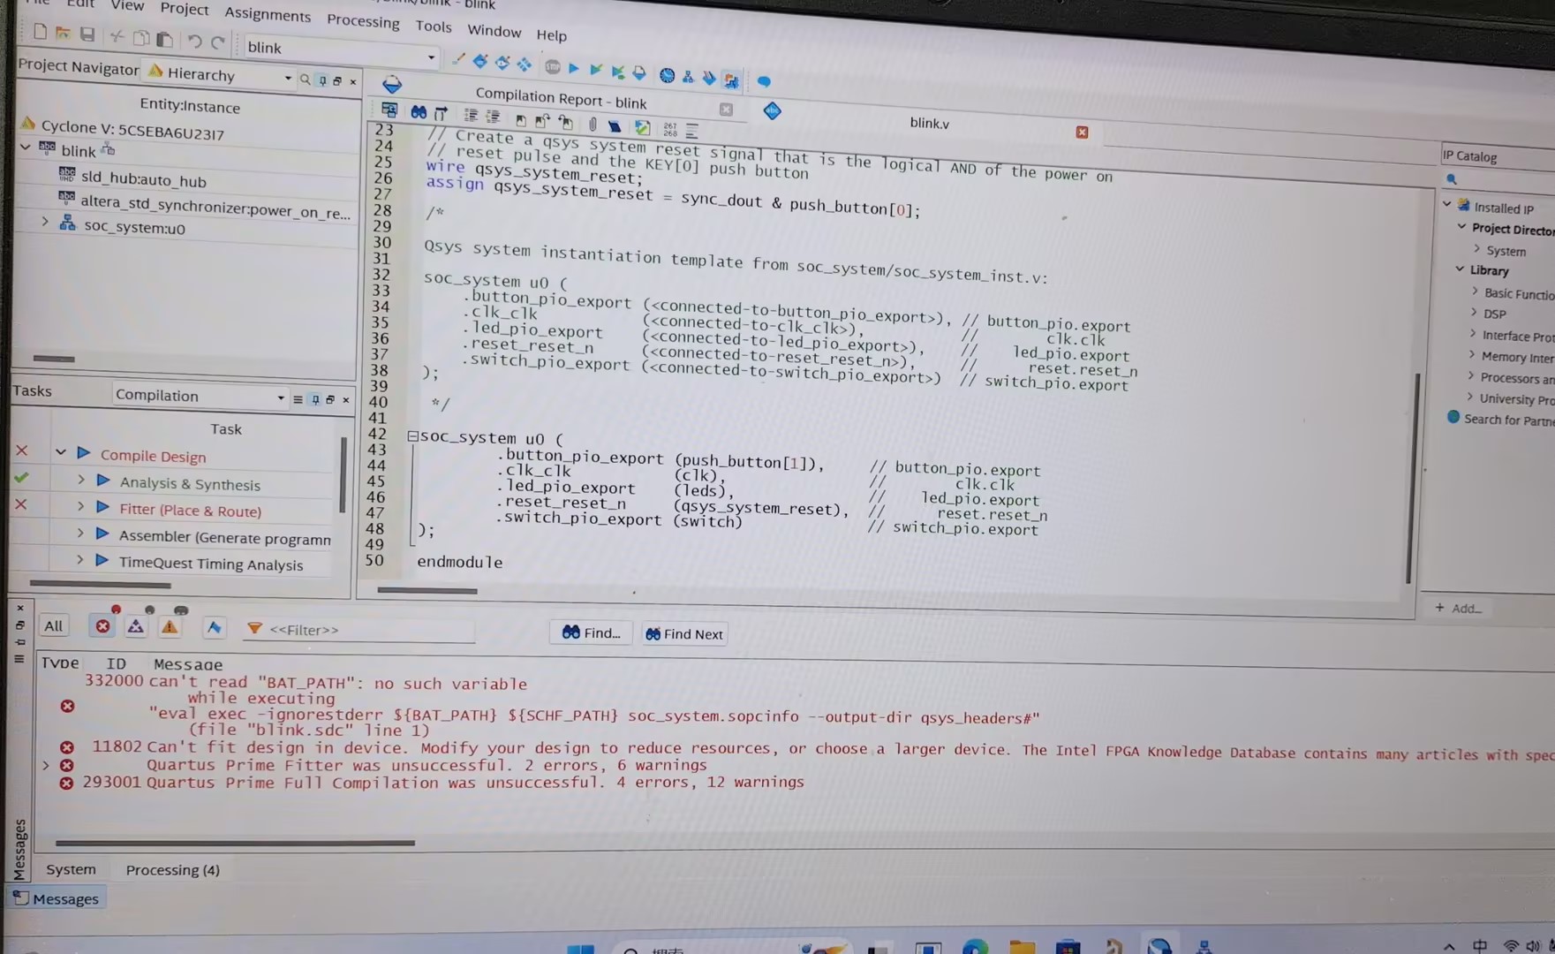Viewport: 1555px width, 954px height.
Task: Click the Undo arrow icon
Action: tap(194, 41)
